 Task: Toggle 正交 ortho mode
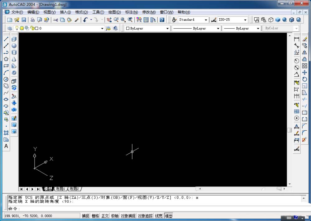(105, 216)
